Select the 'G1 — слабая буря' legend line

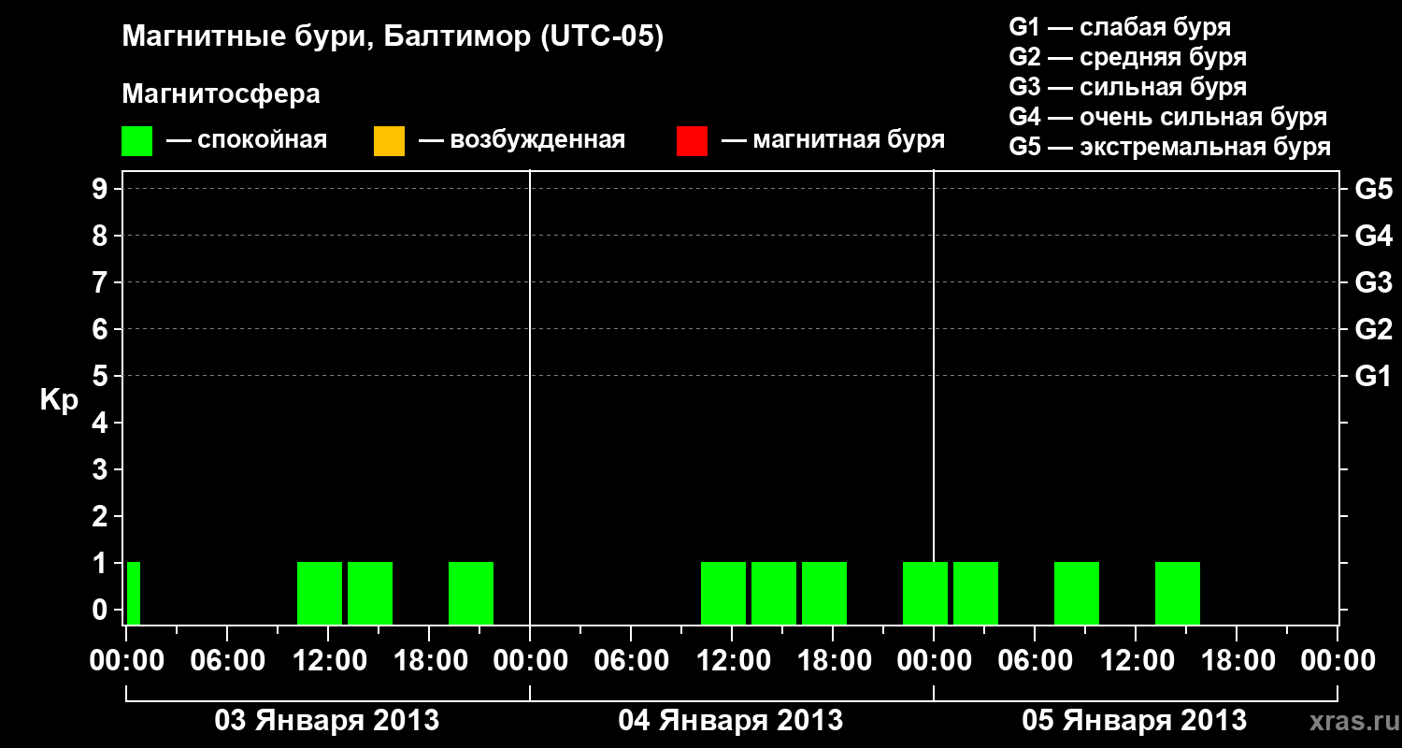tap(1120, 27)
